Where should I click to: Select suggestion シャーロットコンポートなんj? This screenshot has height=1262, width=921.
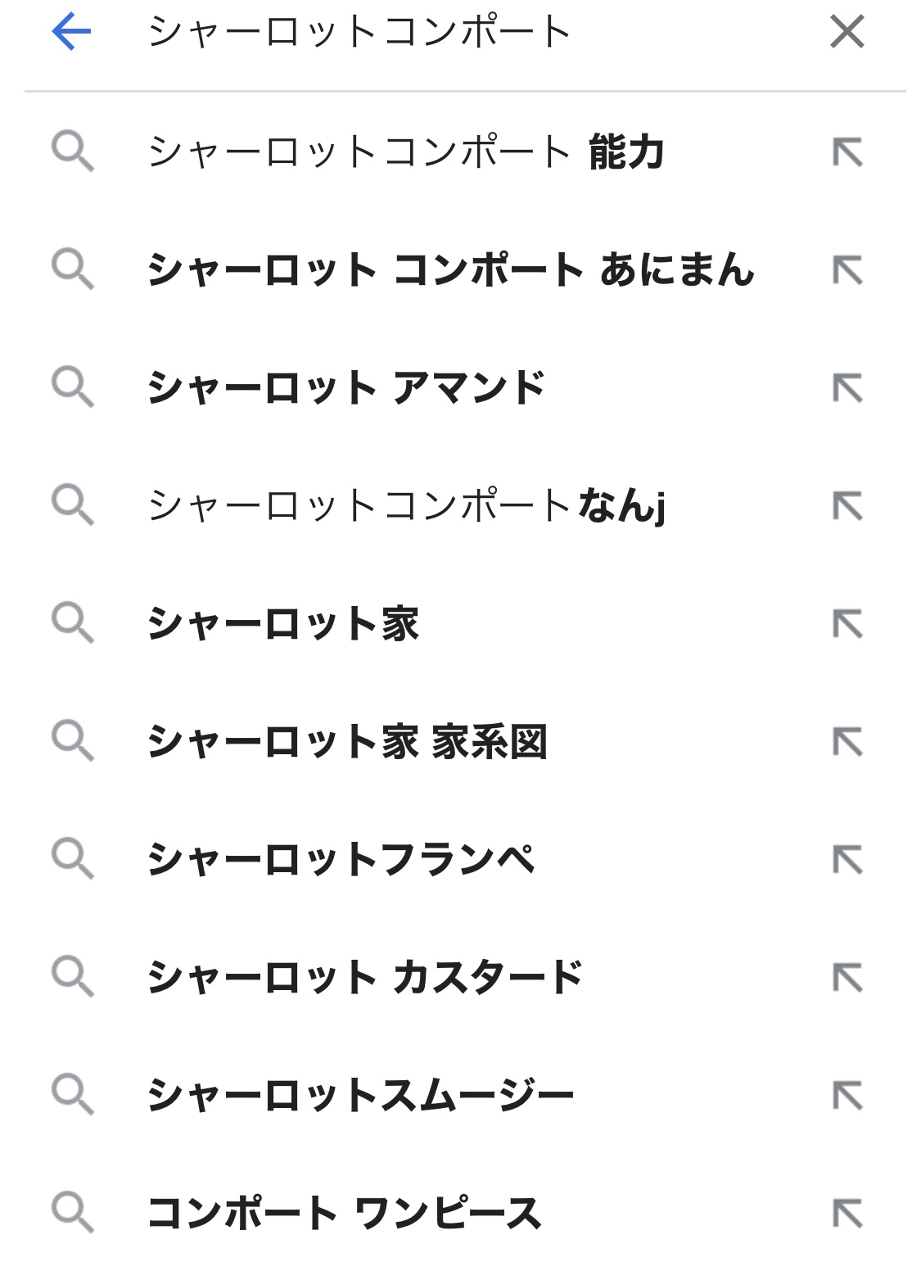pos(405,506)
